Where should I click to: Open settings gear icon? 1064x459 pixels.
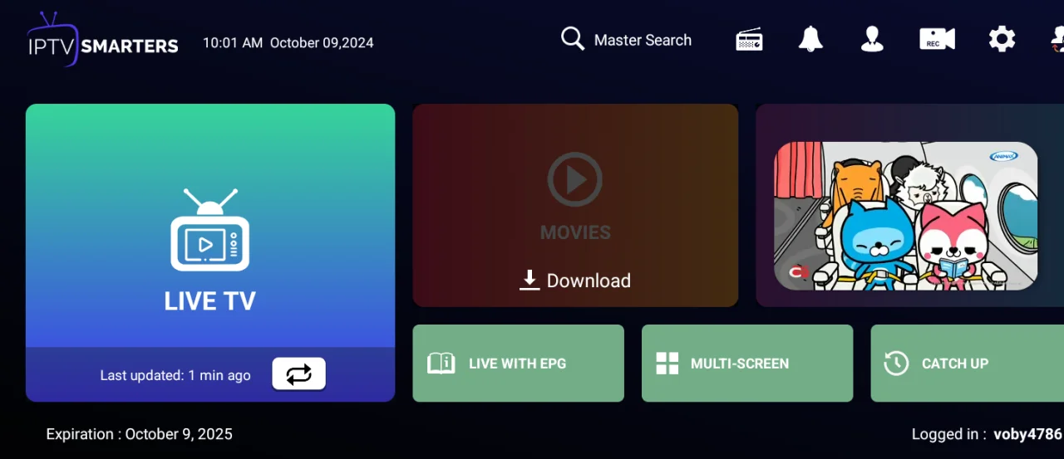[1002, 39]
